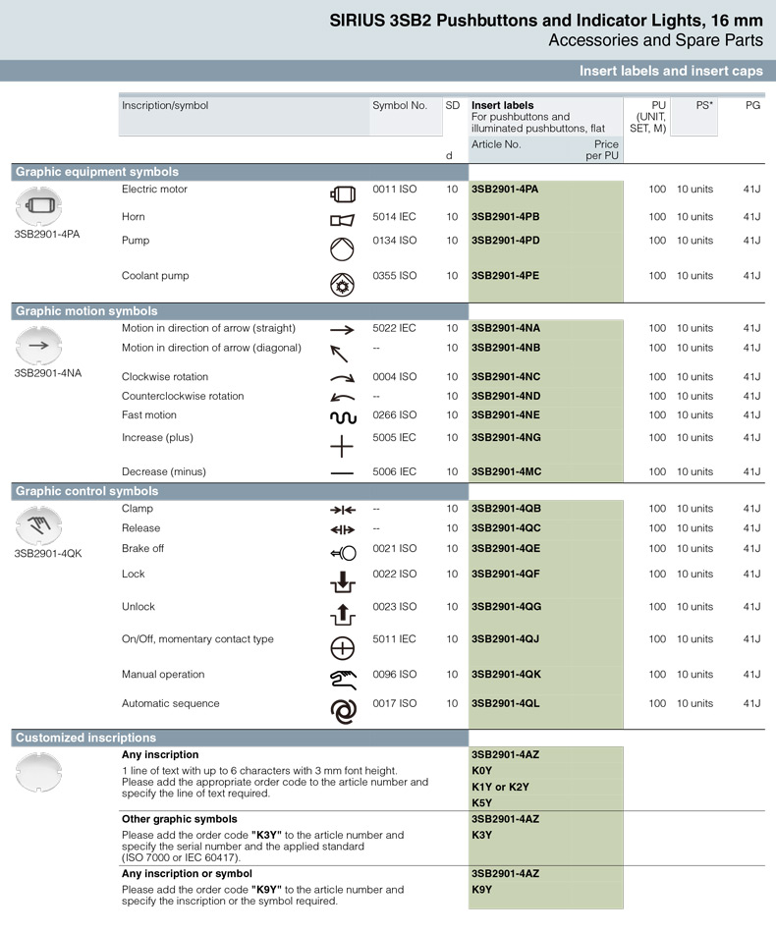Screen dimensions: 776x933
Task: Click the Customized inscriptions section header
Action: click(86, 738)
